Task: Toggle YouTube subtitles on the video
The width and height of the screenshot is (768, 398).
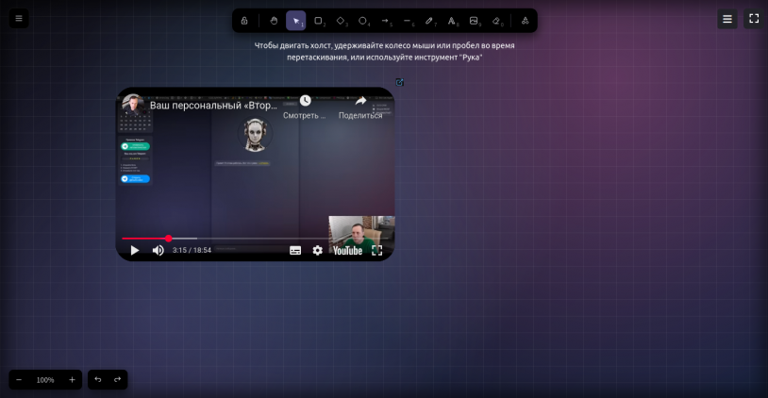Action: point(295,251)
